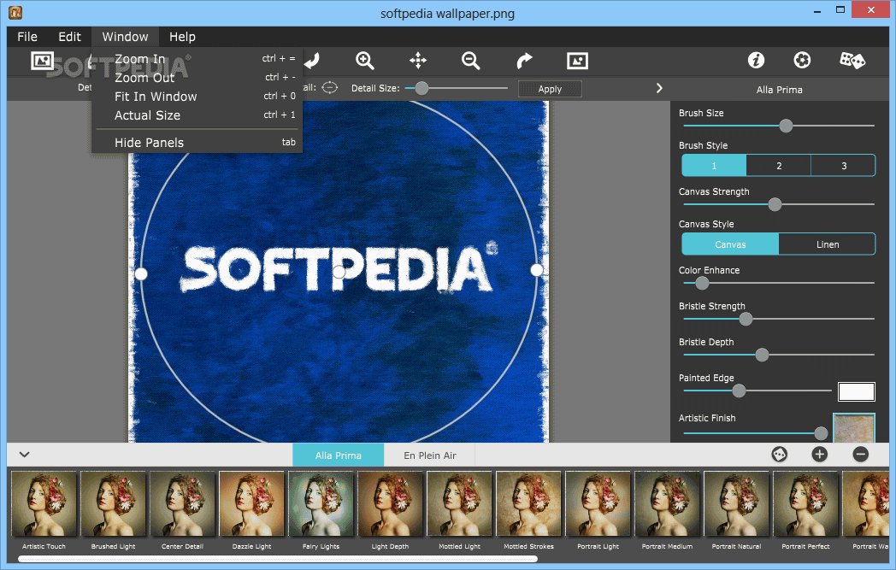896x570 pixels.
Task: Click the Artistic Finish slider handle
Action: click(821, 433)
